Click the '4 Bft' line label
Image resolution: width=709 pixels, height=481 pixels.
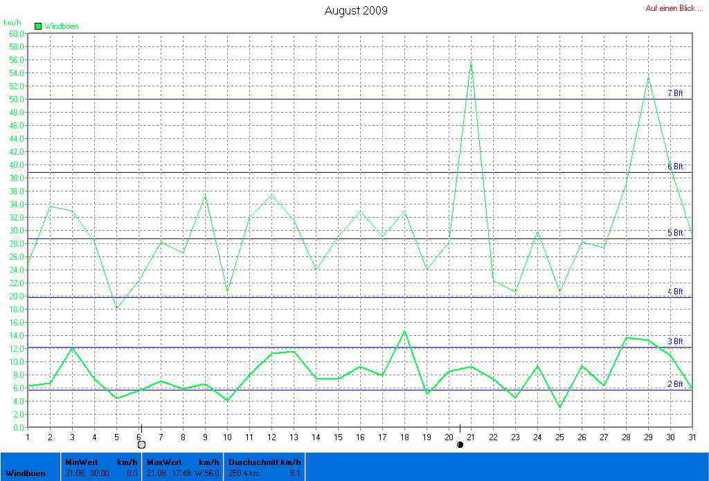click(x=675, y=292)
